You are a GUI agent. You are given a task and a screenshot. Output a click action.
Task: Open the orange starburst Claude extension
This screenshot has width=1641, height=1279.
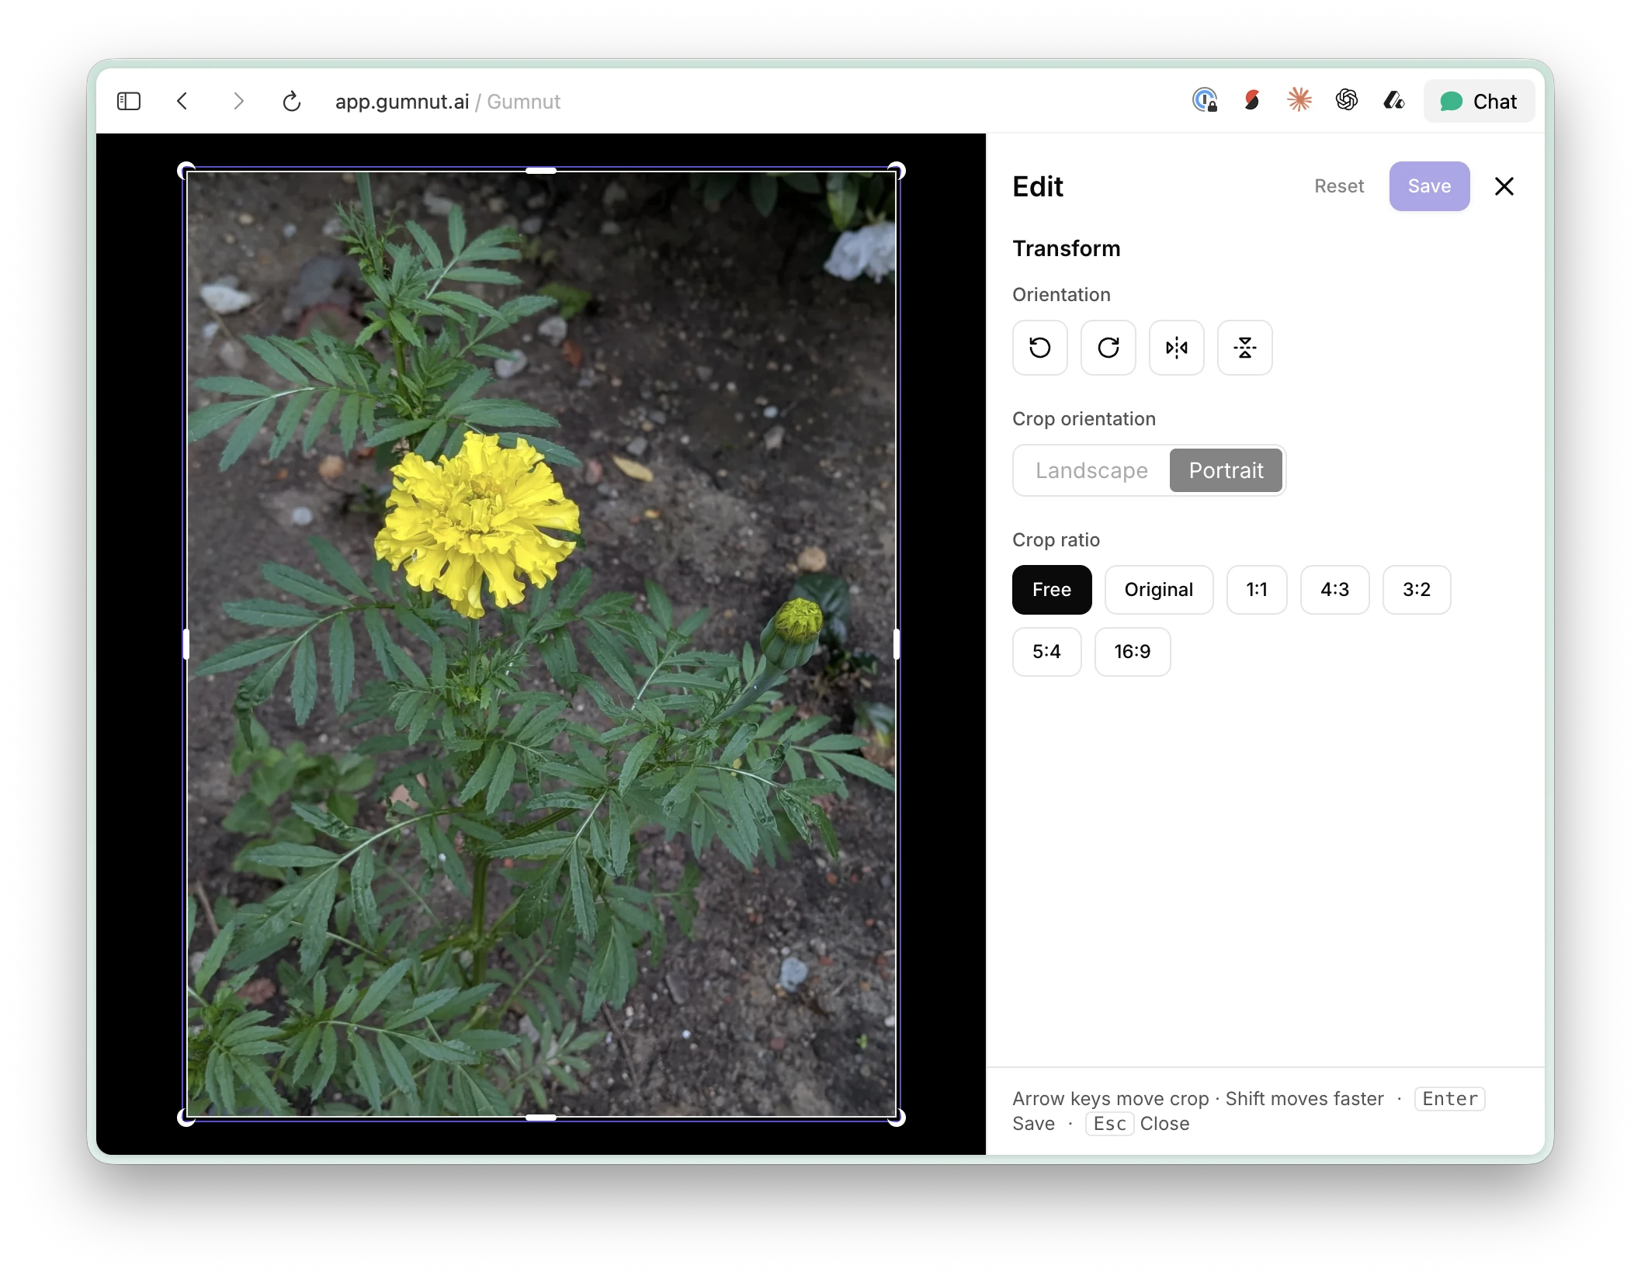[x=1299, y=100]
